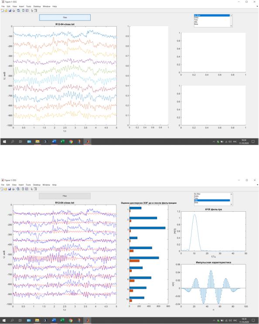Click the variance bar chart title in lower window
Screen dimensions: 259x324
pos(149,203)
